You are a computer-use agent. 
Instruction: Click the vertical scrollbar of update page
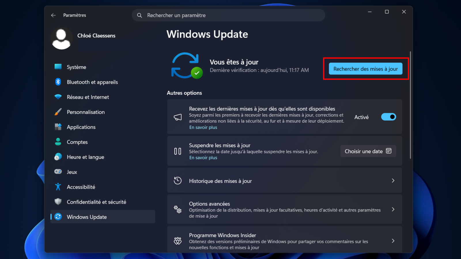coord(410,105)
